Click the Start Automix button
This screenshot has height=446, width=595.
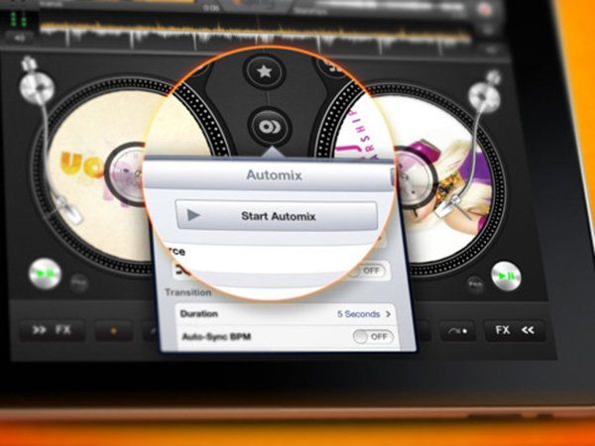(277, 216)
